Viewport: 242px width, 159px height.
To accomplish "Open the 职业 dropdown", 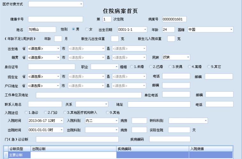I will click(x=117, y=67).
